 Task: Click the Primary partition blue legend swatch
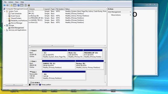pyautogui.click(x=40, y=85)
